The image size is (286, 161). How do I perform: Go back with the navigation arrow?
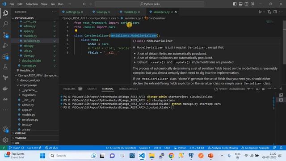84,4
